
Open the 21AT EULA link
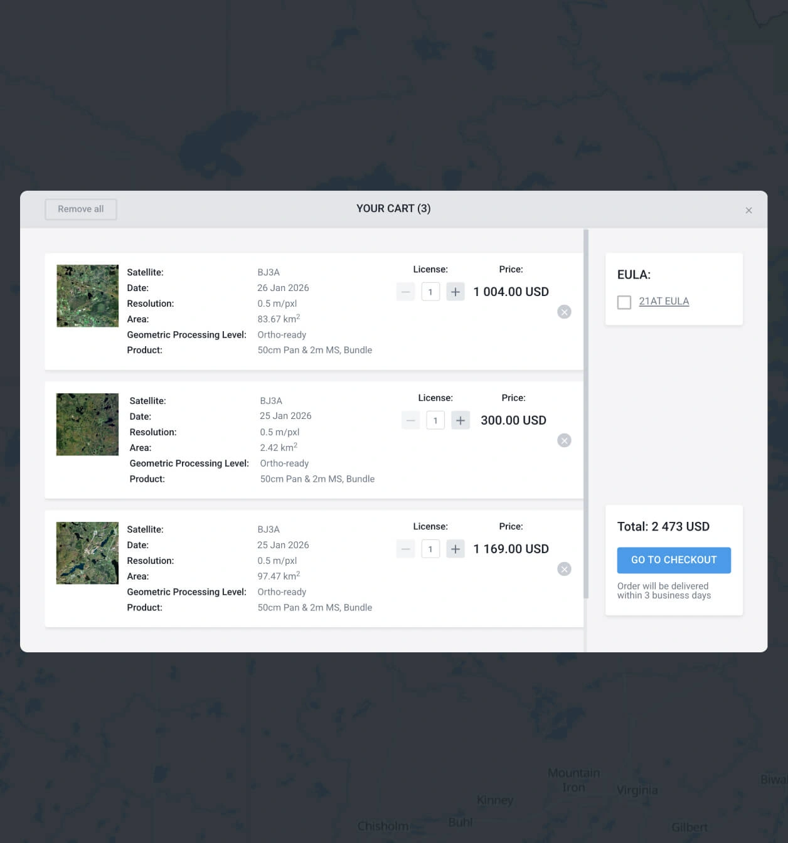[x=664, y=301]
